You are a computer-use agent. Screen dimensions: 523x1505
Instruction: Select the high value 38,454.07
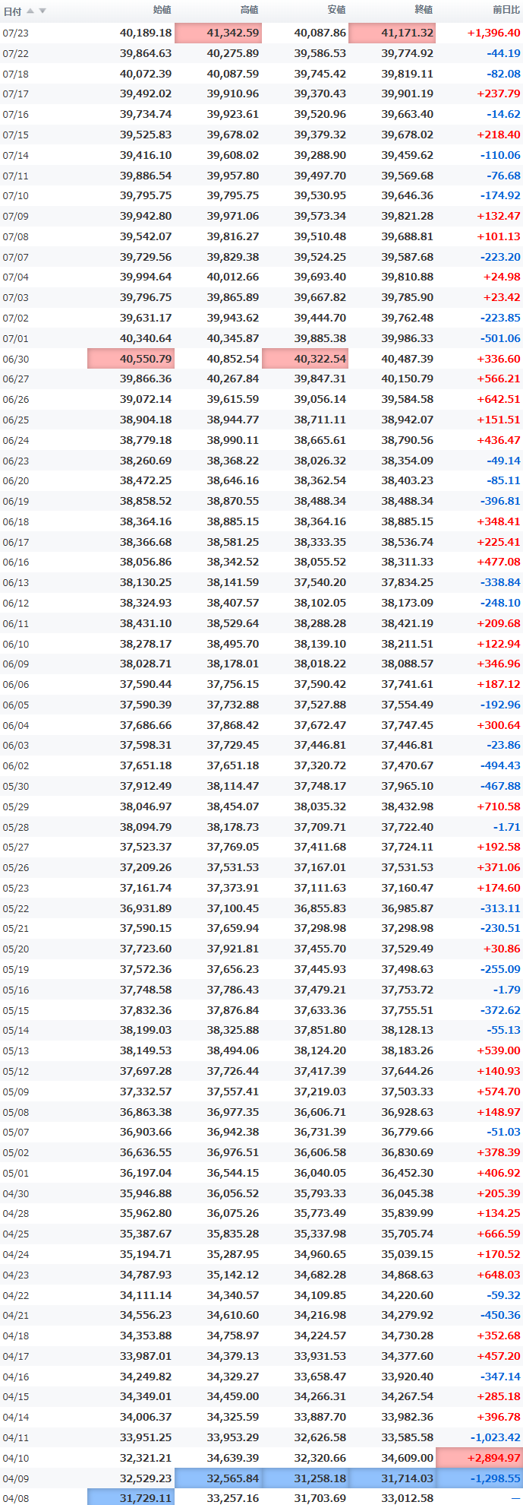click(x=233, y=806)
